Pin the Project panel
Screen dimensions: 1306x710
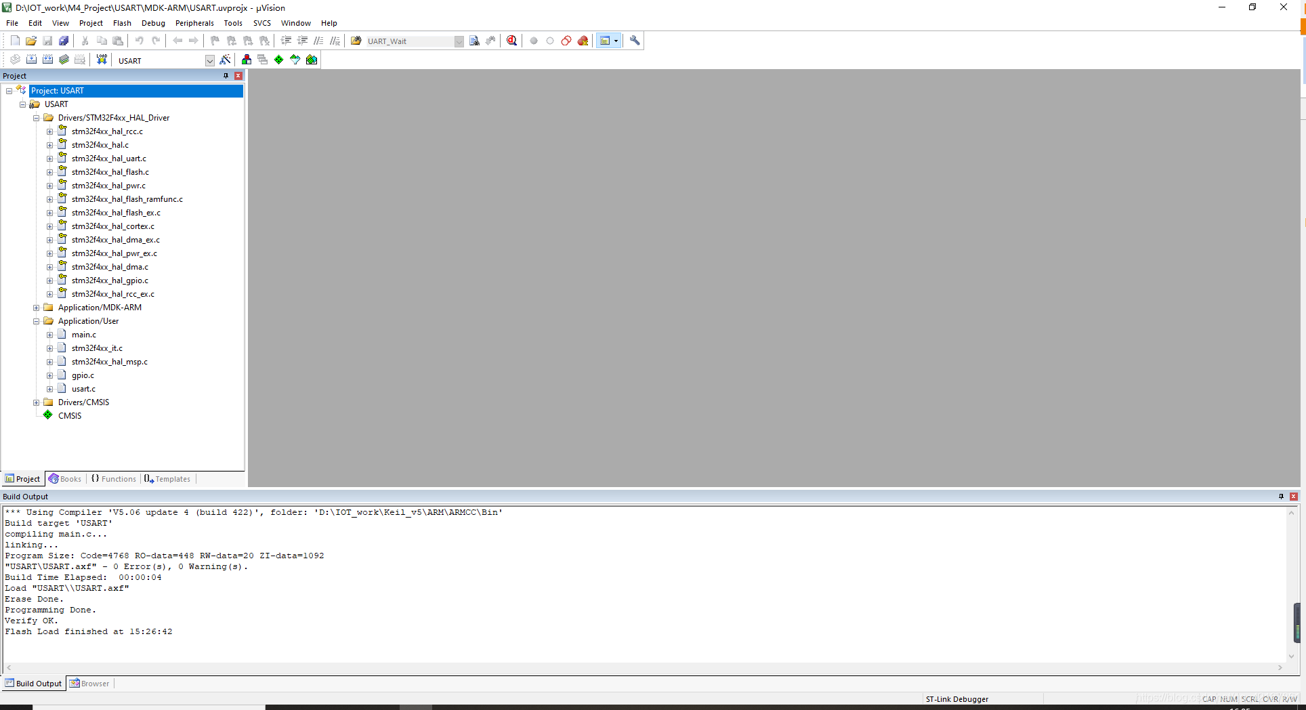point(226,76)
